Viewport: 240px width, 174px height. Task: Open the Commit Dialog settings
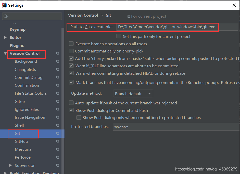[x=29, y=77]
